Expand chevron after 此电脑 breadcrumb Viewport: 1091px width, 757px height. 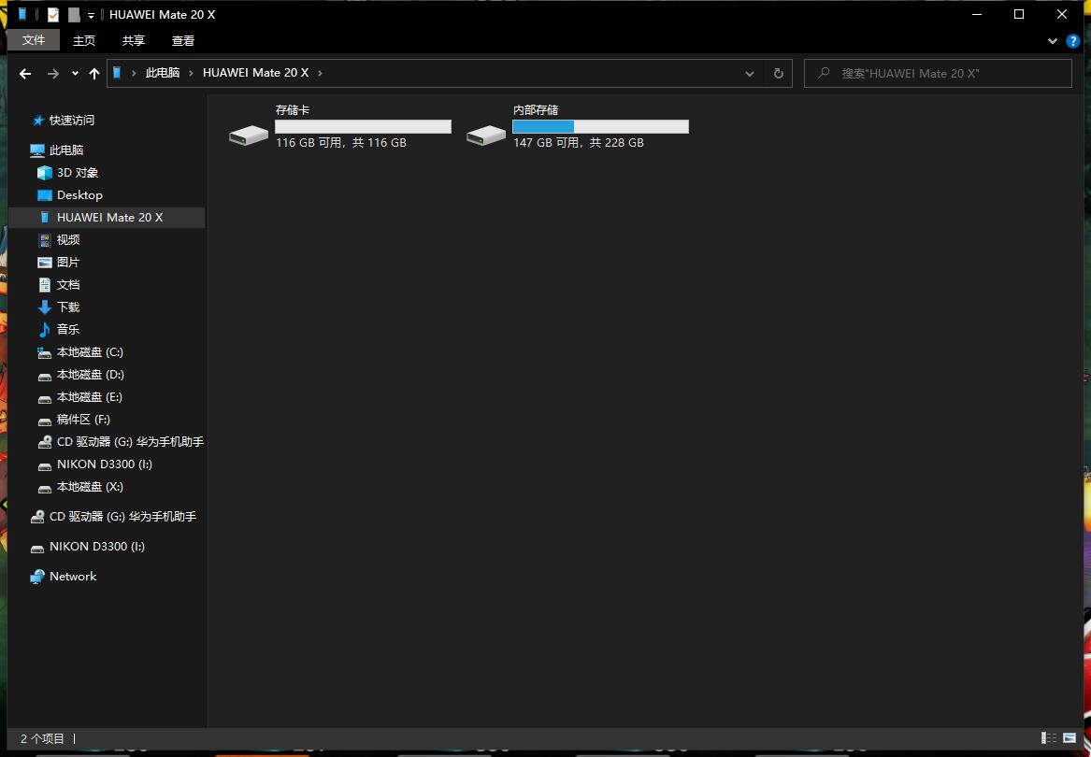(x=191, y=73)
